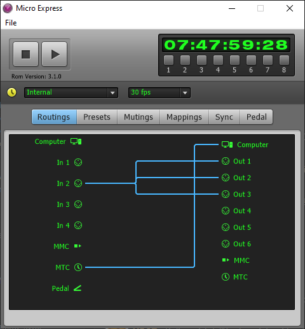The width and height of the screenshot is (305, 329).
Task: Toggle preset button 3
Action: [201, 60]
